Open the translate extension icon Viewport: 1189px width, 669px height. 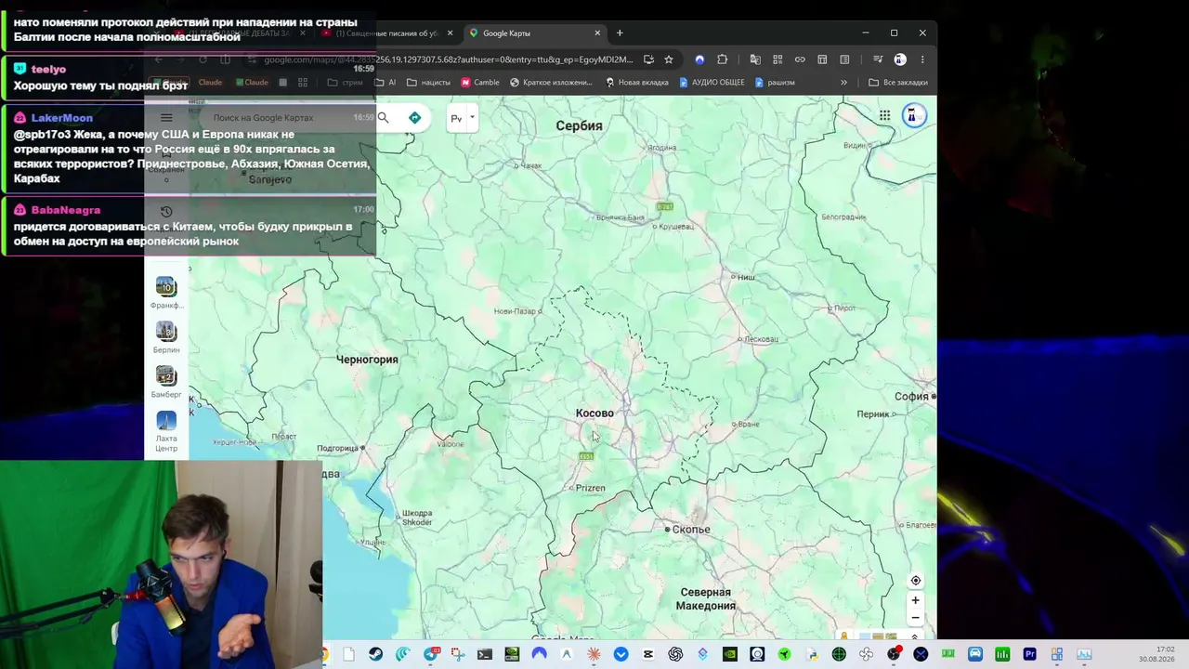pyautogui.click(x=755, y=59)
